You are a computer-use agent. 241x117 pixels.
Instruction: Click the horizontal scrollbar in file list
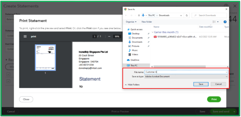click(180, 67)
